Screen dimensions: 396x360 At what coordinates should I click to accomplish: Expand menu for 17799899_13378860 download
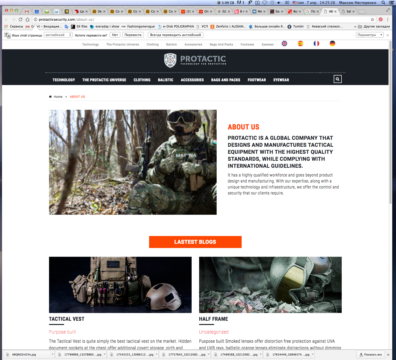[105, 354]
